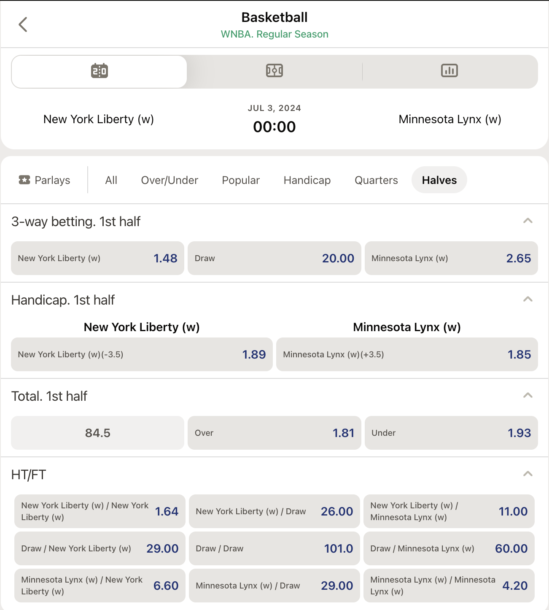
Task: Collapse the Total 1st half section
Action: tap(528, 395)
